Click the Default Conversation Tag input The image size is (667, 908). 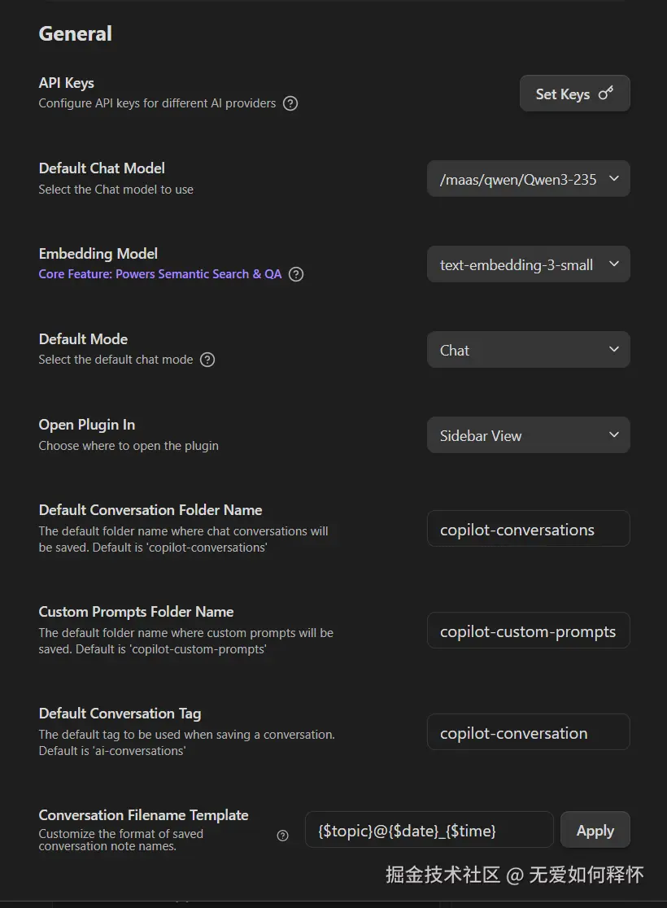(528, 733)
